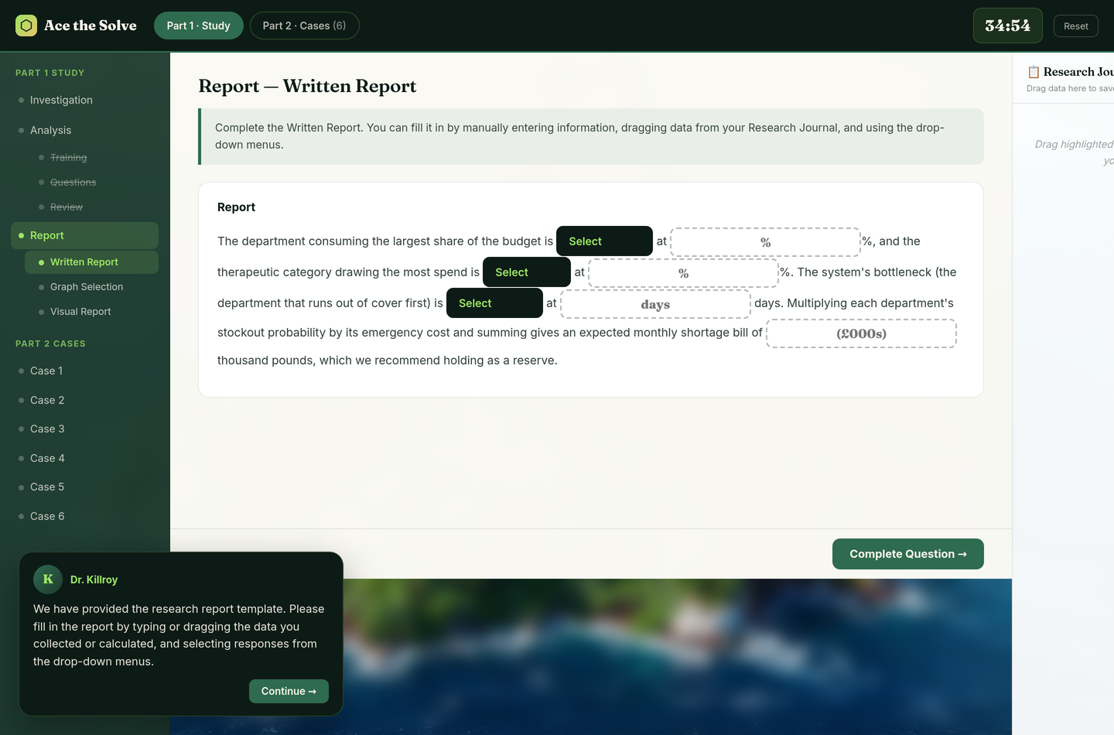1114x735 pixels.
Task: Click the Ace the Solve hexagon logo
Action: coord(26,26)
